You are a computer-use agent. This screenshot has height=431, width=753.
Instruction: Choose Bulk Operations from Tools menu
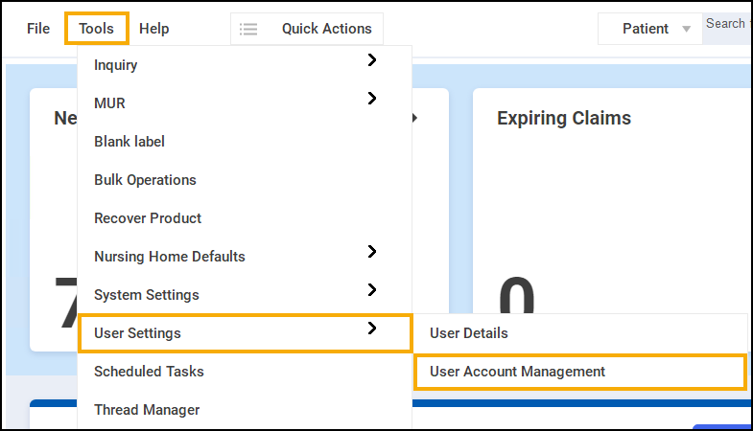[145, 180]
